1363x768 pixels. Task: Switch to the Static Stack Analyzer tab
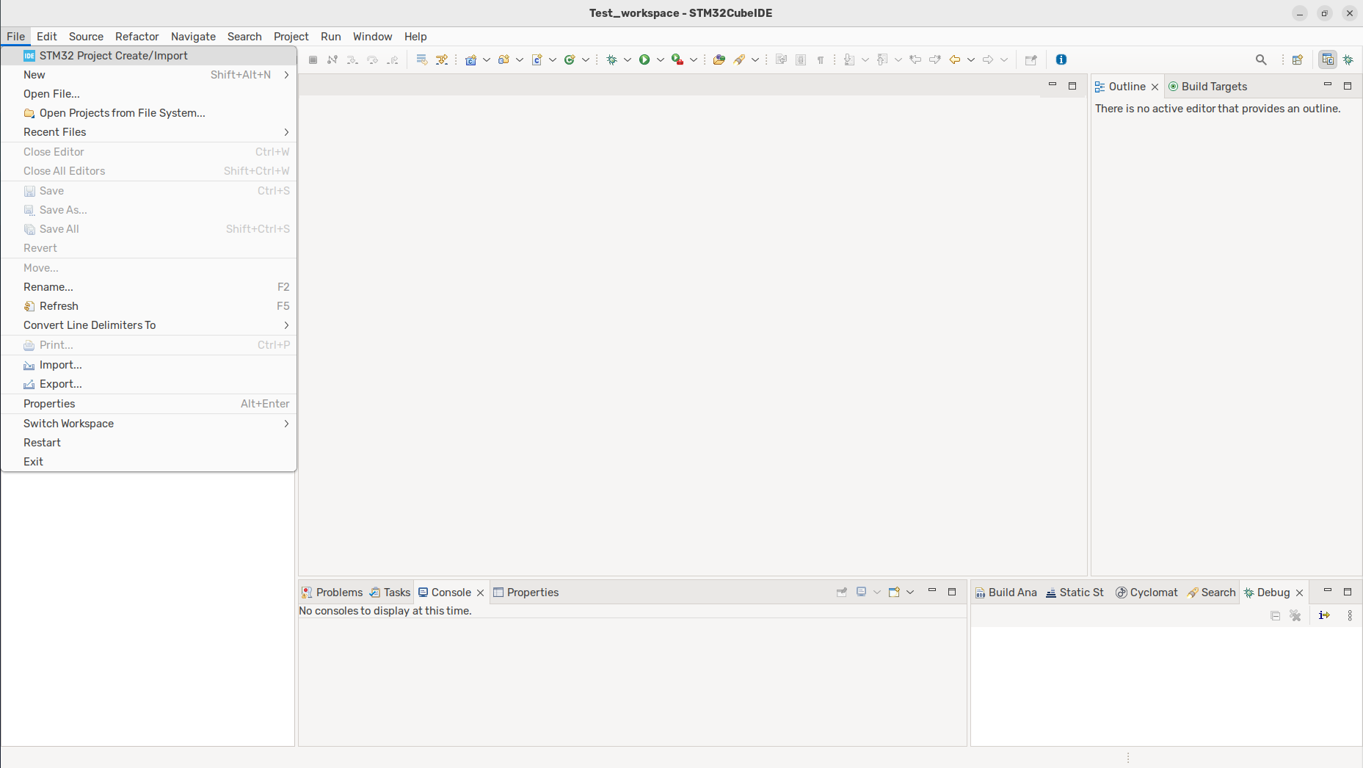point(1075,593)
